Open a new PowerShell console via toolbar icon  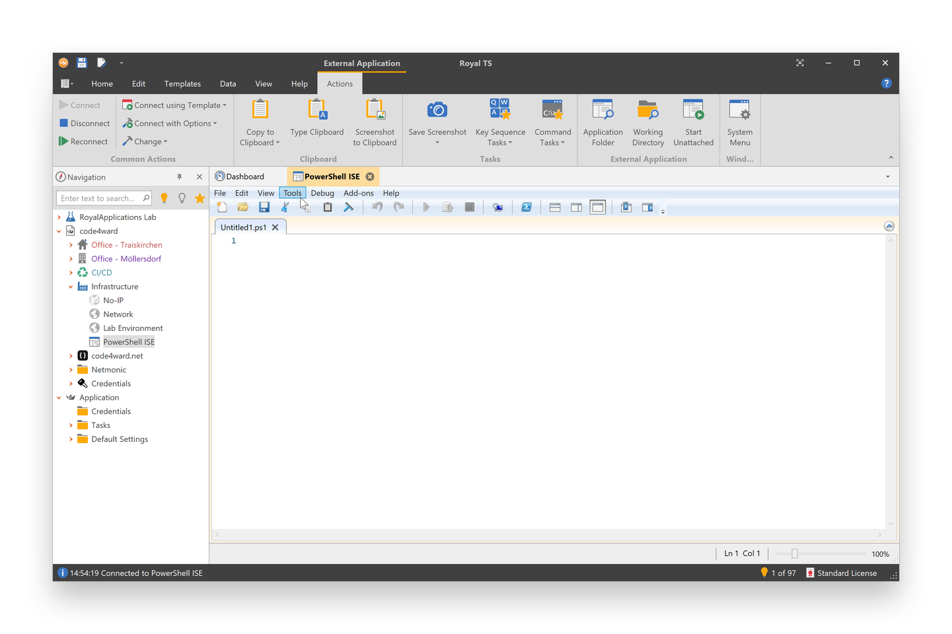[x=527, y=207]
